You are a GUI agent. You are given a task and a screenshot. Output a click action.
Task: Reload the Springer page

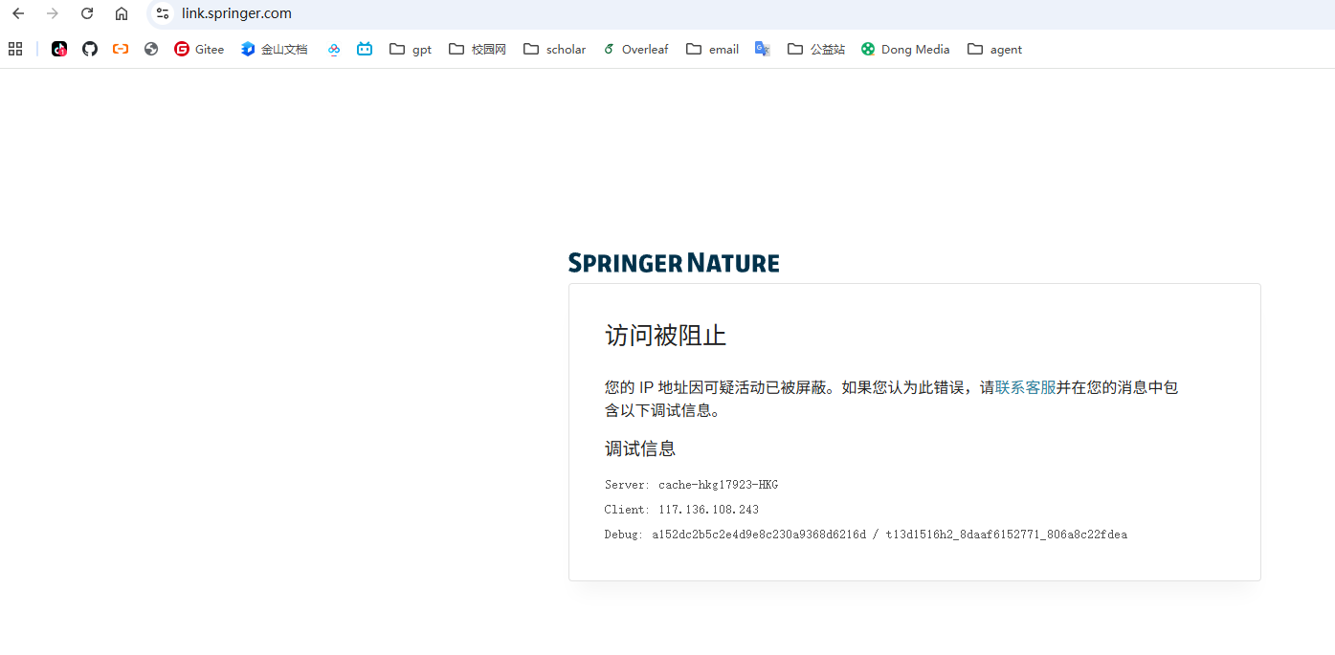[87, 13]
